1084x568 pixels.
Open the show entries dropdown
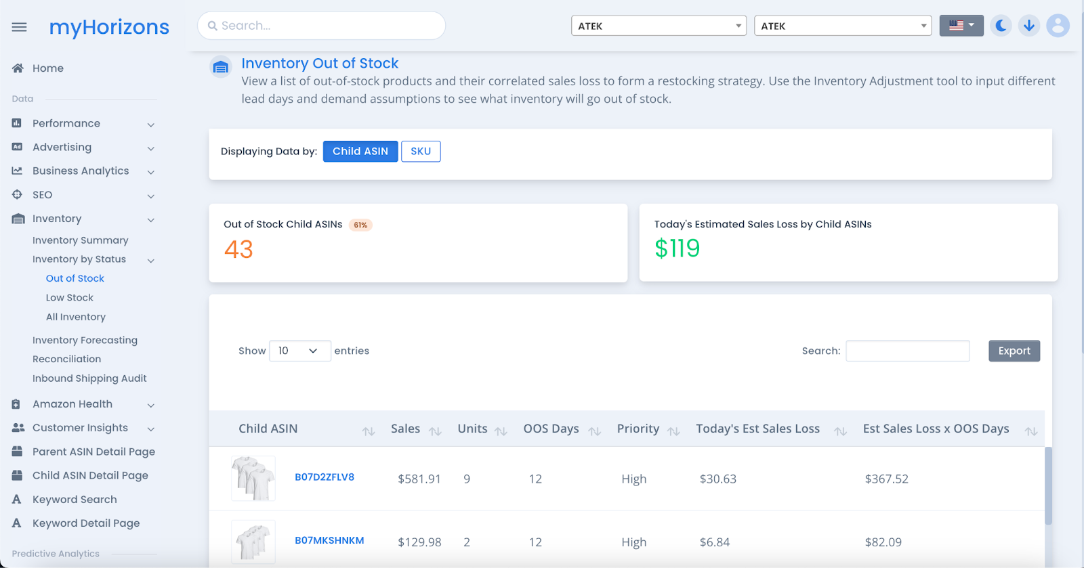coord(300,351)
